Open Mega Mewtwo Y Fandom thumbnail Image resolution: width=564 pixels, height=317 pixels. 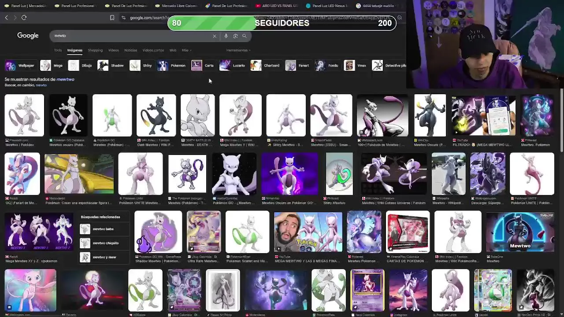pos(240,115)
